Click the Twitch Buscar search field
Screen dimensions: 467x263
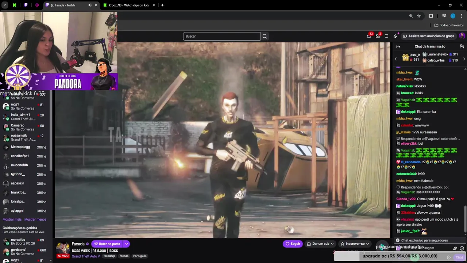[x=221, y=36]
